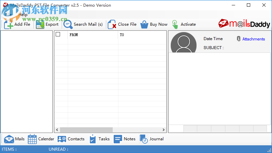Click the Export label

coord(52,24)
